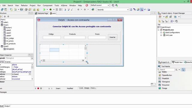Click the Project Manager Add file icon
Screen dimensions: 192x108
(166, 17)
